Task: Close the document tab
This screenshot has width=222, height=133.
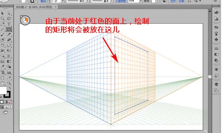Action: pyautogui.click(x=56, y=7)
